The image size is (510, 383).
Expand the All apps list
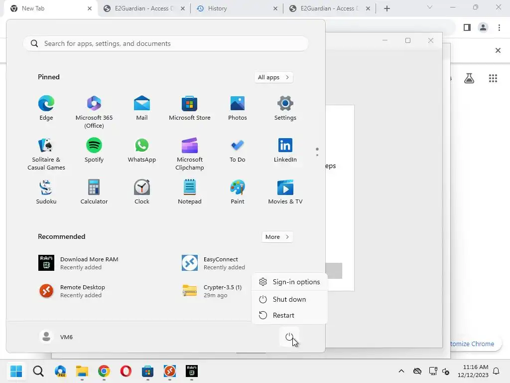(x=273, y=77)
